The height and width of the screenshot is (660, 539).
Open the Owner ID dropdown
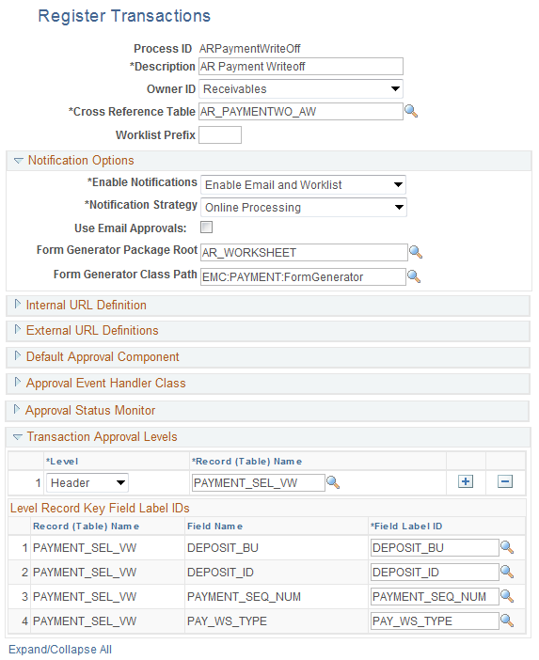[x=301, y=88]
